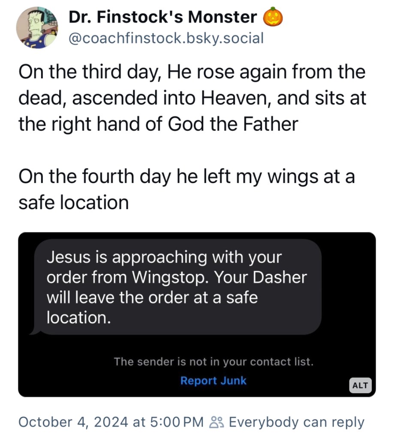This screenshot has height=439, width=394.
Task: Click 'The sender is not in your contact list'
Action: 214,361
